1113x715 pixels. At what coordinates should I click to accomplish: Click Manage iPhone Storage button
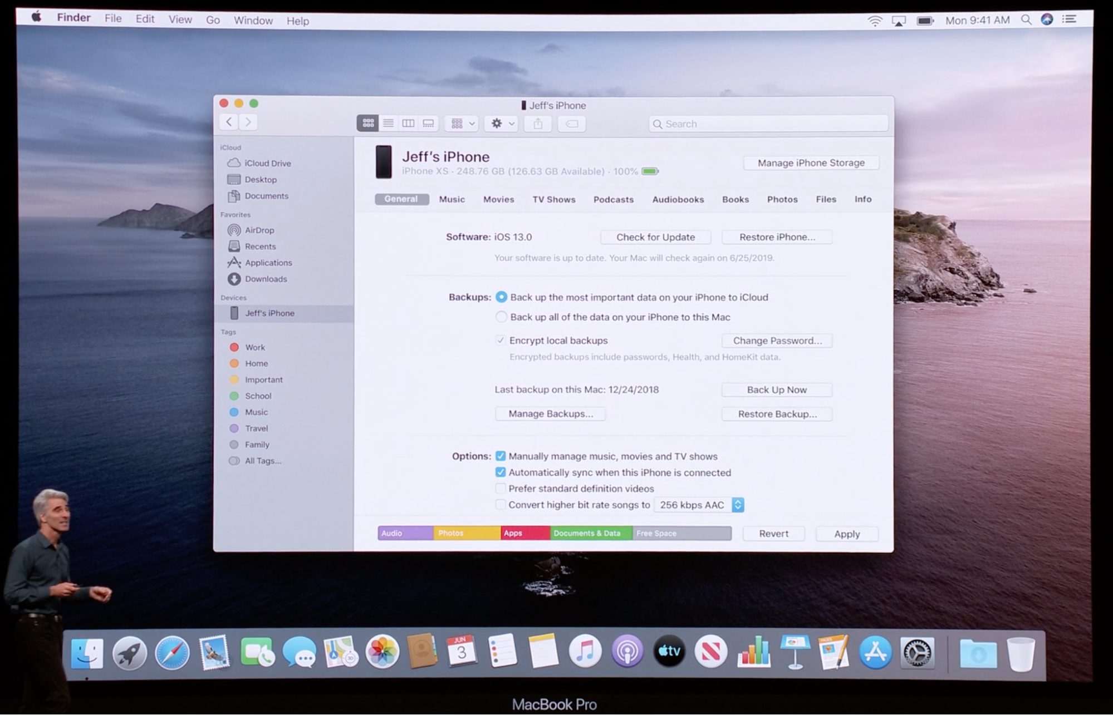point(811,162)
